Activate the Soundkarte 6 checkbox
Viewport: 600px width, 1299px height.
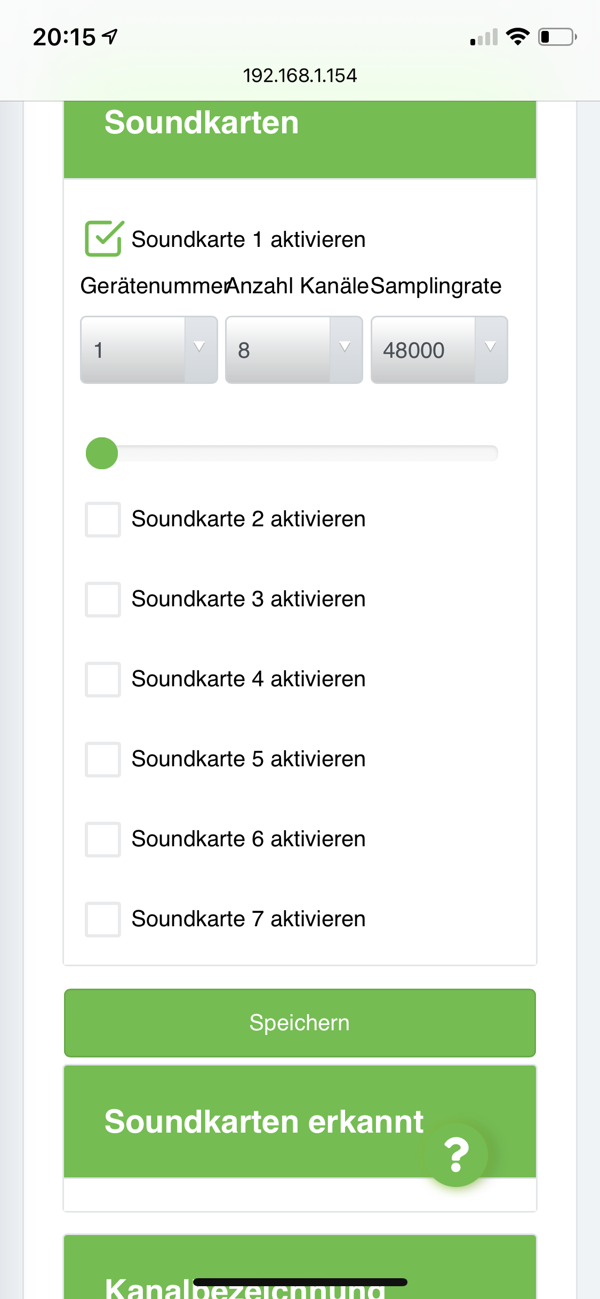[103, 839]
